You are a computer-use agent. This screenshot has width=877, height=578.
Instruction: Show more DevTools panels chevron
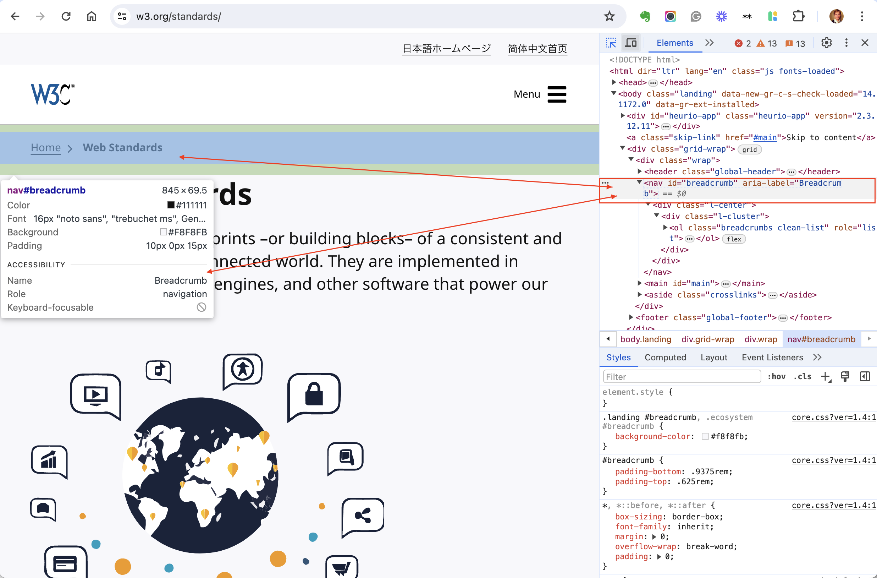(x=709, y=43)
